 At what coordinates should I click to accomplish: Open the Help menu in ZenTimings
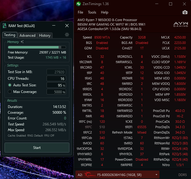[105, 12]
